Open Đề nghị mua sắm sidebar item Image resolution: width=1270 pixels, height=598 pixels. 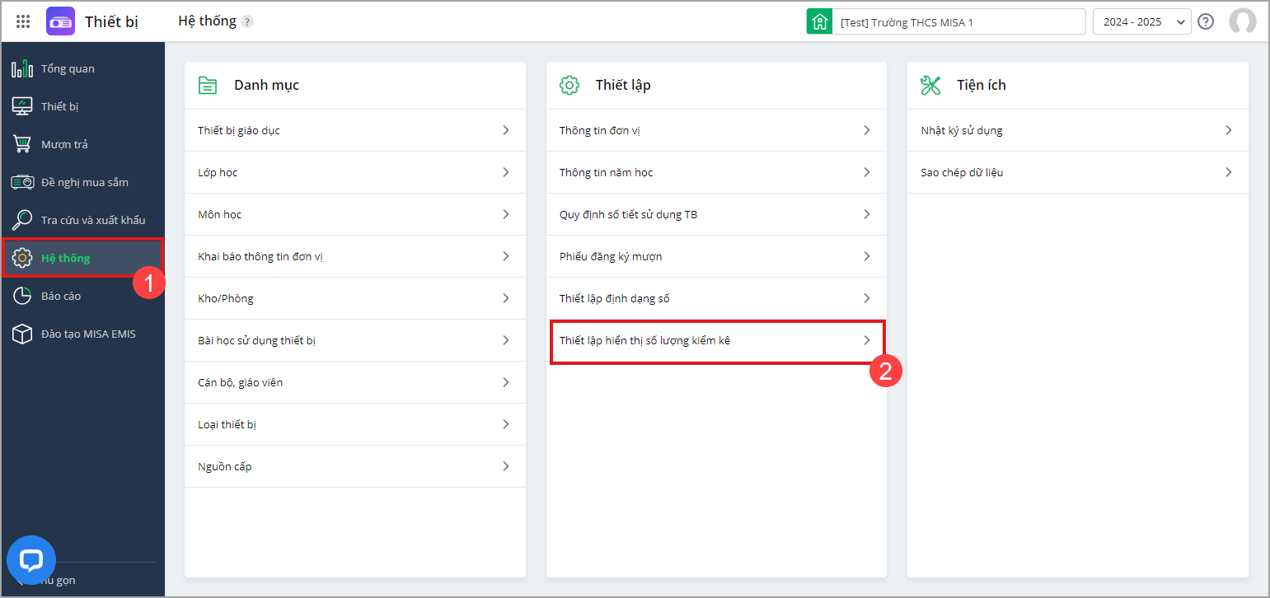(84, 182)
